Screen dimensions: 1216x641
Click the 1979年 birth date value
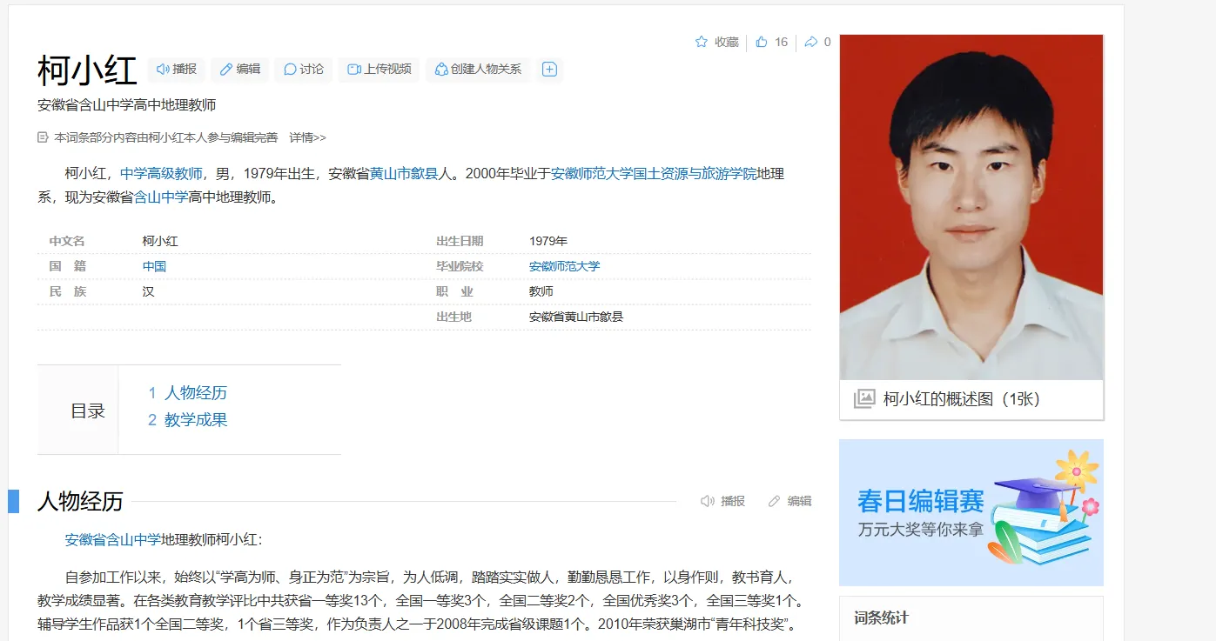[548, 241]
